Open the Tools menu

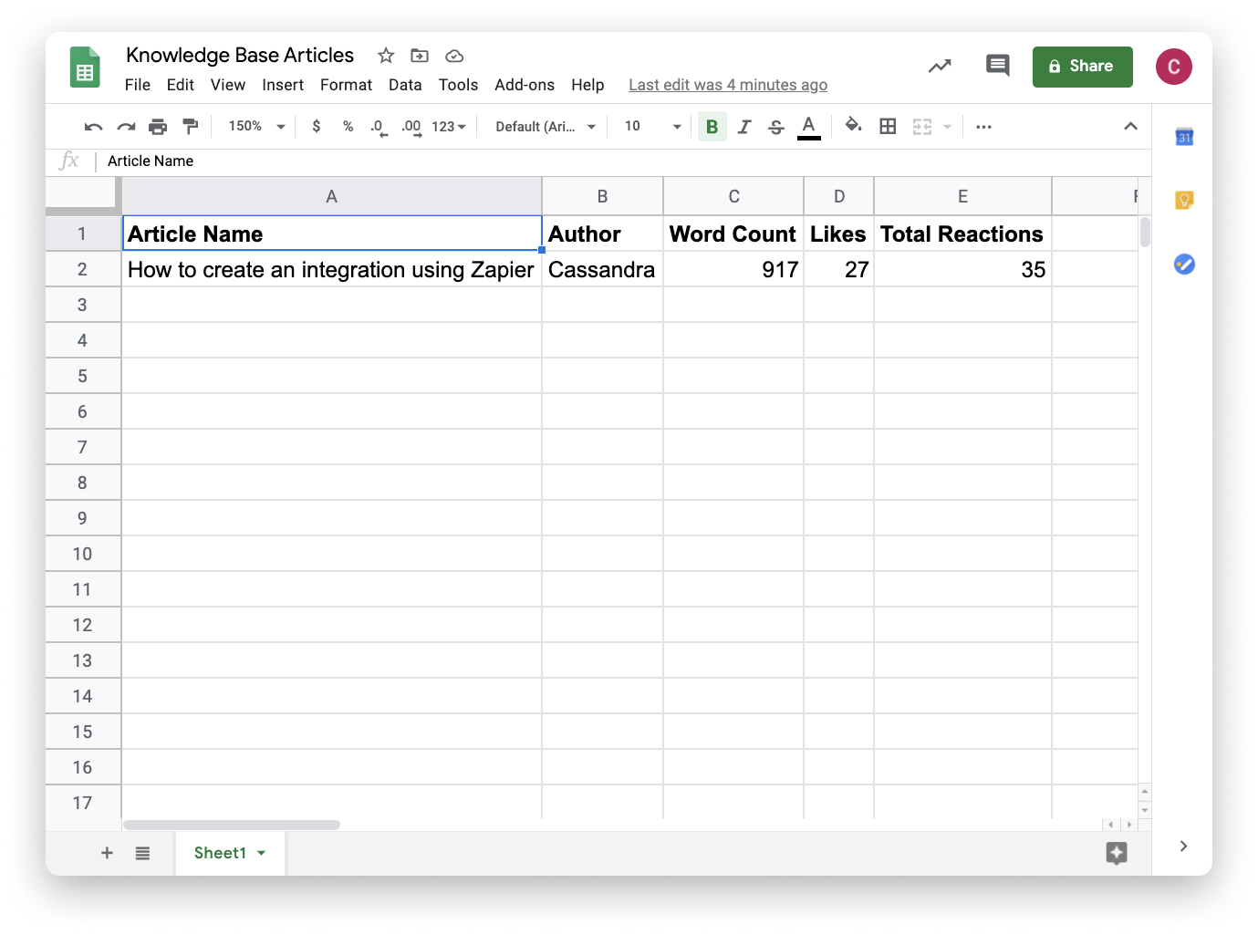(458, 85)
